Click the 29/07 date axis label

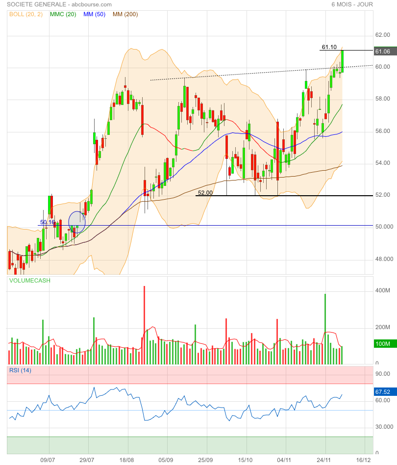[x=87, y=460]
